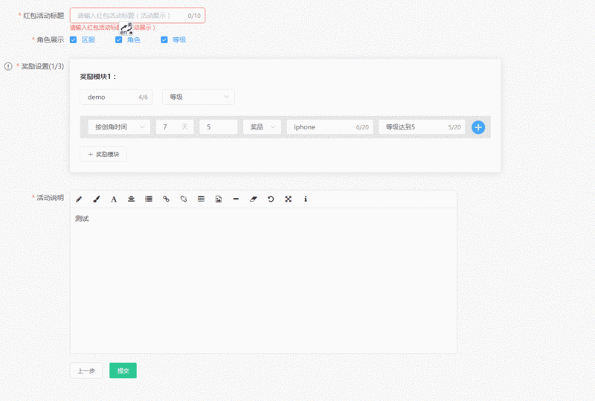
Task: Open the 奖品 type dropdown
Action: tap(263, 126)
